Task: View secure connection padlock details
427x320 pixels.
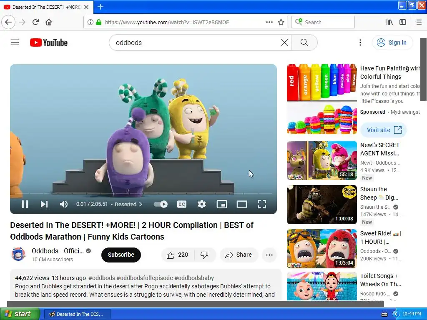Action: [99, 22]
